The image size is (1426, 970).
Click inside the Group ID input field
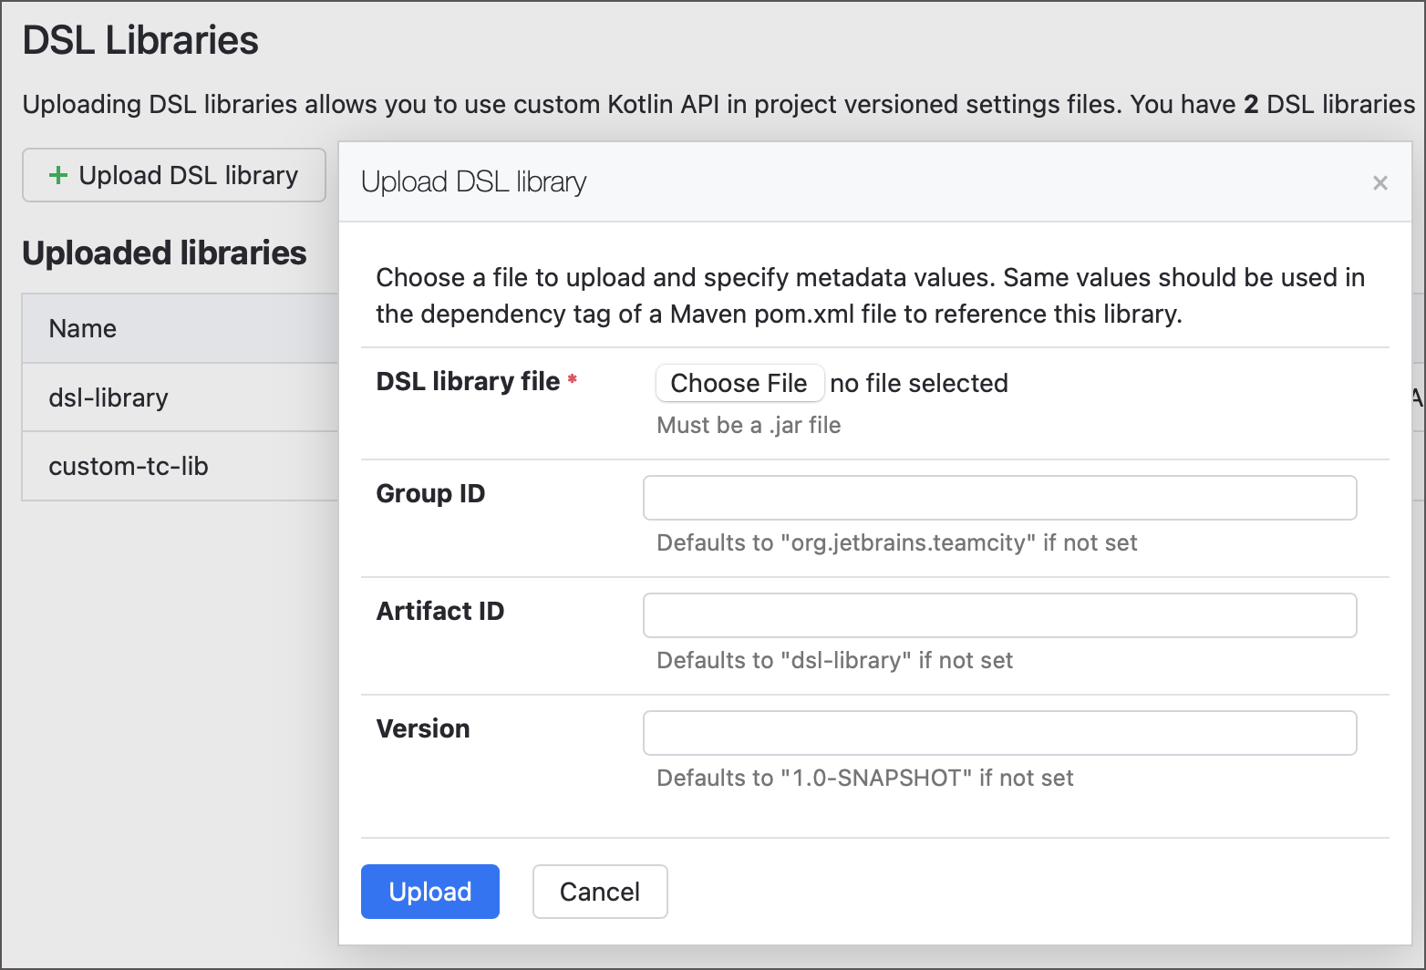999,498
